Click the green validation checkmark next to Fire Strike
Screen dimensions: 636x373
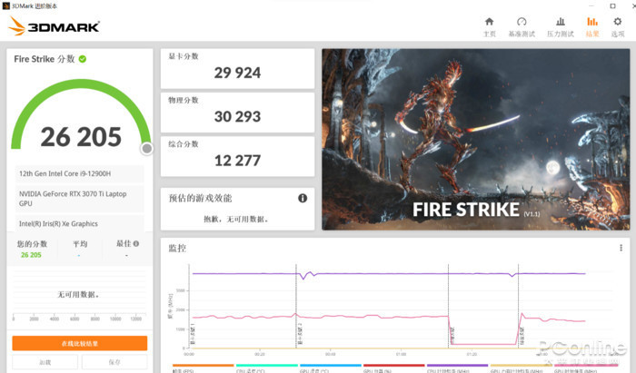click(x=83, y=59)
